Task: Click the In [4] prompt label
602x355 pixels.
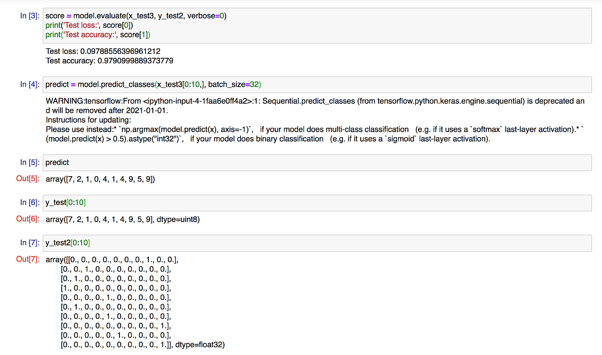Action: click(x=29, y=84)
